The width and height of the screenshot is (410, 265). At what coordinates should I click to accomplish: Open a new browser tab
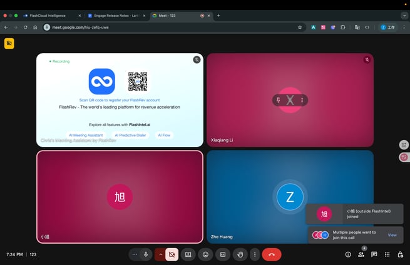218,16
